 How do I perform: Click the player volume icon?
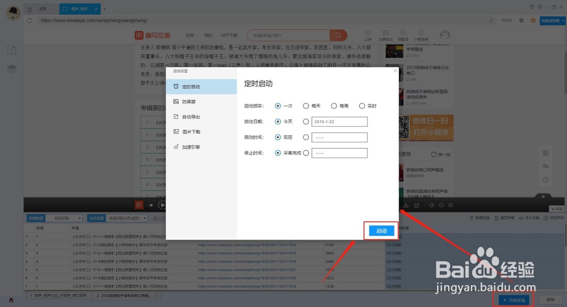point(431,205)
